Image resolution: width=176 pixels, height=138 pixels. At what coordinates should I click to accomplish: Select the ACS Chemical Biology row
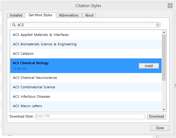click(86, 66)
